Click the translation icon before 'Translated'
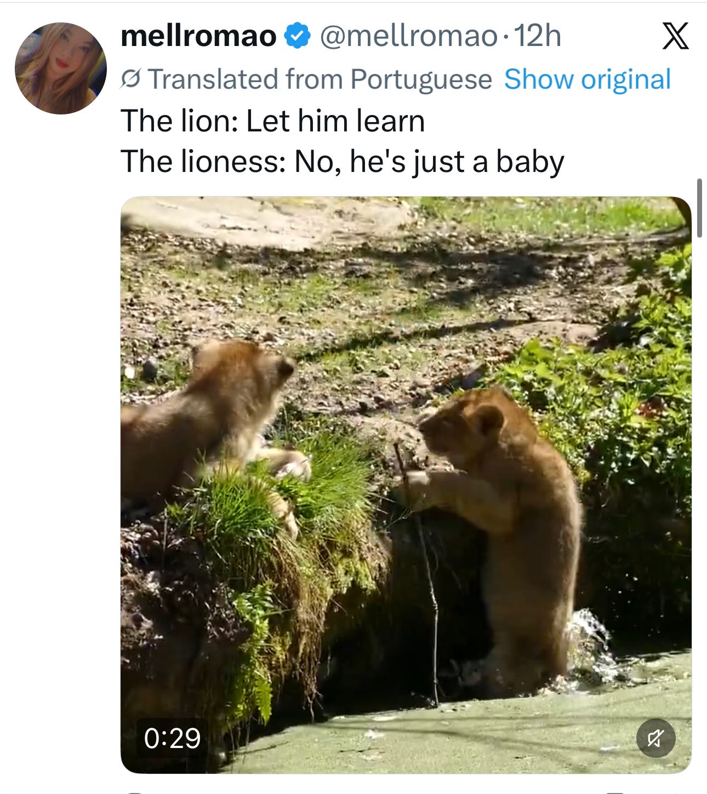707x794 pixels. (x=131, y=79)
